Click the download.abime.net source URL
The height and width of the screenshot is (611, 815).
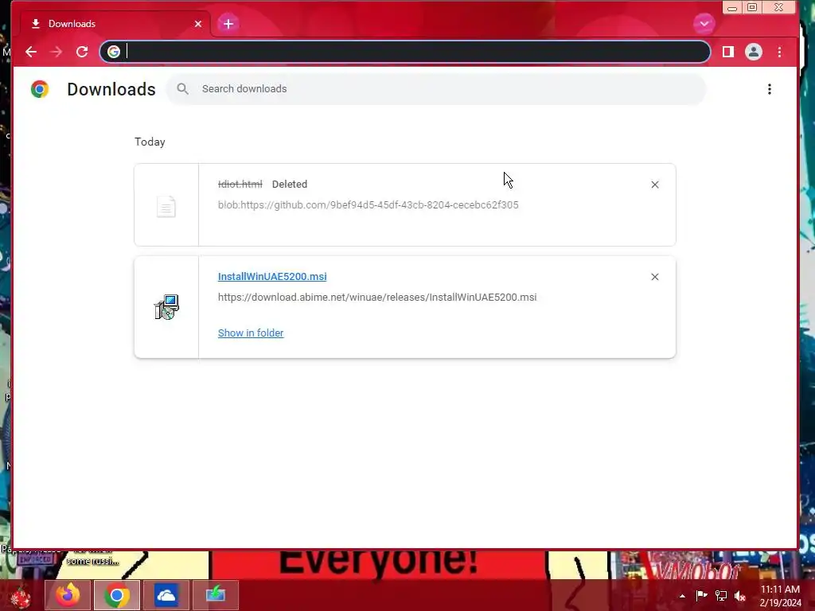coord(377,298)
